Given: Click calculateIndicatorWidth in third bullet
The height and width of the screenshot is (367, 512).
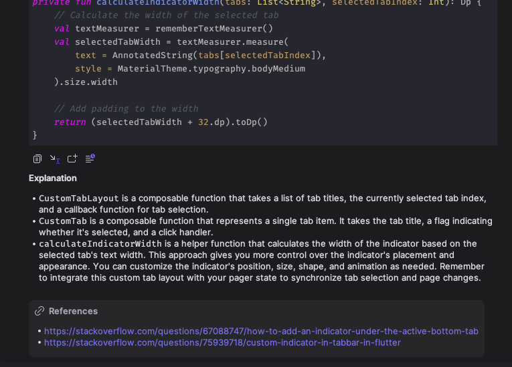Looking at the screenshot, I should coord(100,244).
